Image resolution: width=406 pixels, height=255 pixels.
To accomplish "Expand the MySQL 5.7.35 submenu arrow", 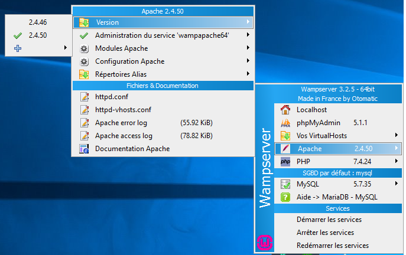I will click(x=397, y=184).
